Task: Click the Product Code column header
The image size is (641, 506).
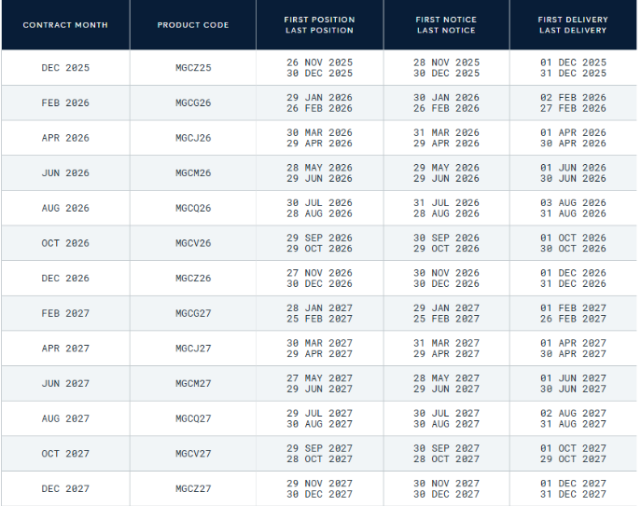Action: pyautogui.click(x=193, y=25)
